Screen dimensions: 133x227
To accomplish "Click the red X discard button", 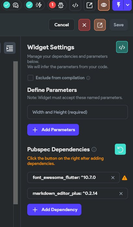I will click(84, 25).
